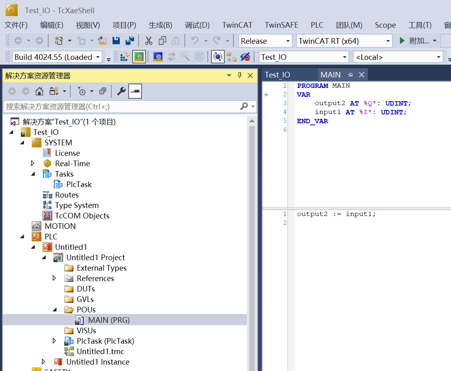Image resolution: width=451 pixels, height=371 pixels.
Task: Toggle pin on the MAIN tab
Action: [350, 75]
